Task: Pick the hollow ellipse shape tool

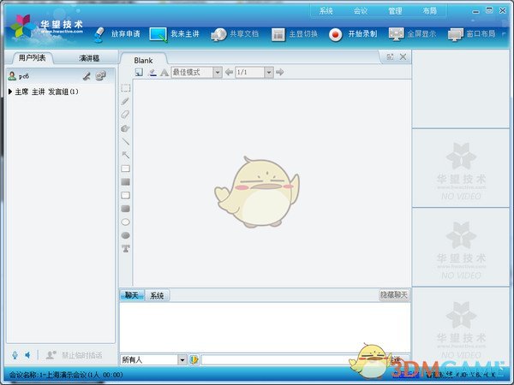Action: [x=126, y=222]
